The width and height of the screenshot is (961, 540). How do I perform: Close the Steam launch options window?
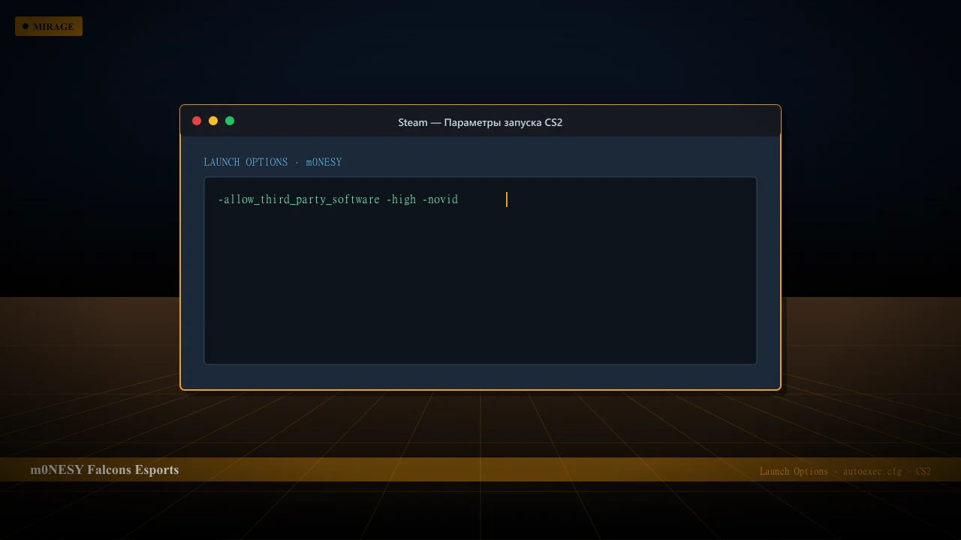pyautogui.click(x=197, y=121)
